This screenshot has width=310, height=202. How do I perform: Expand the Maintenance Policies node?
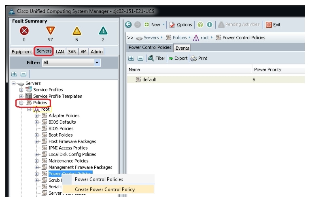[36, 161]
